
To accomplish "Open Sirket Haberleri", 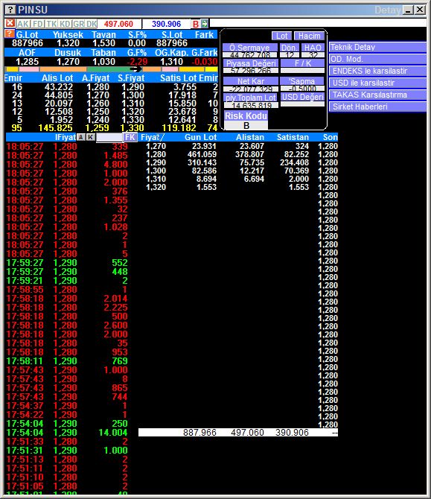I will click(x=377, y=107).
